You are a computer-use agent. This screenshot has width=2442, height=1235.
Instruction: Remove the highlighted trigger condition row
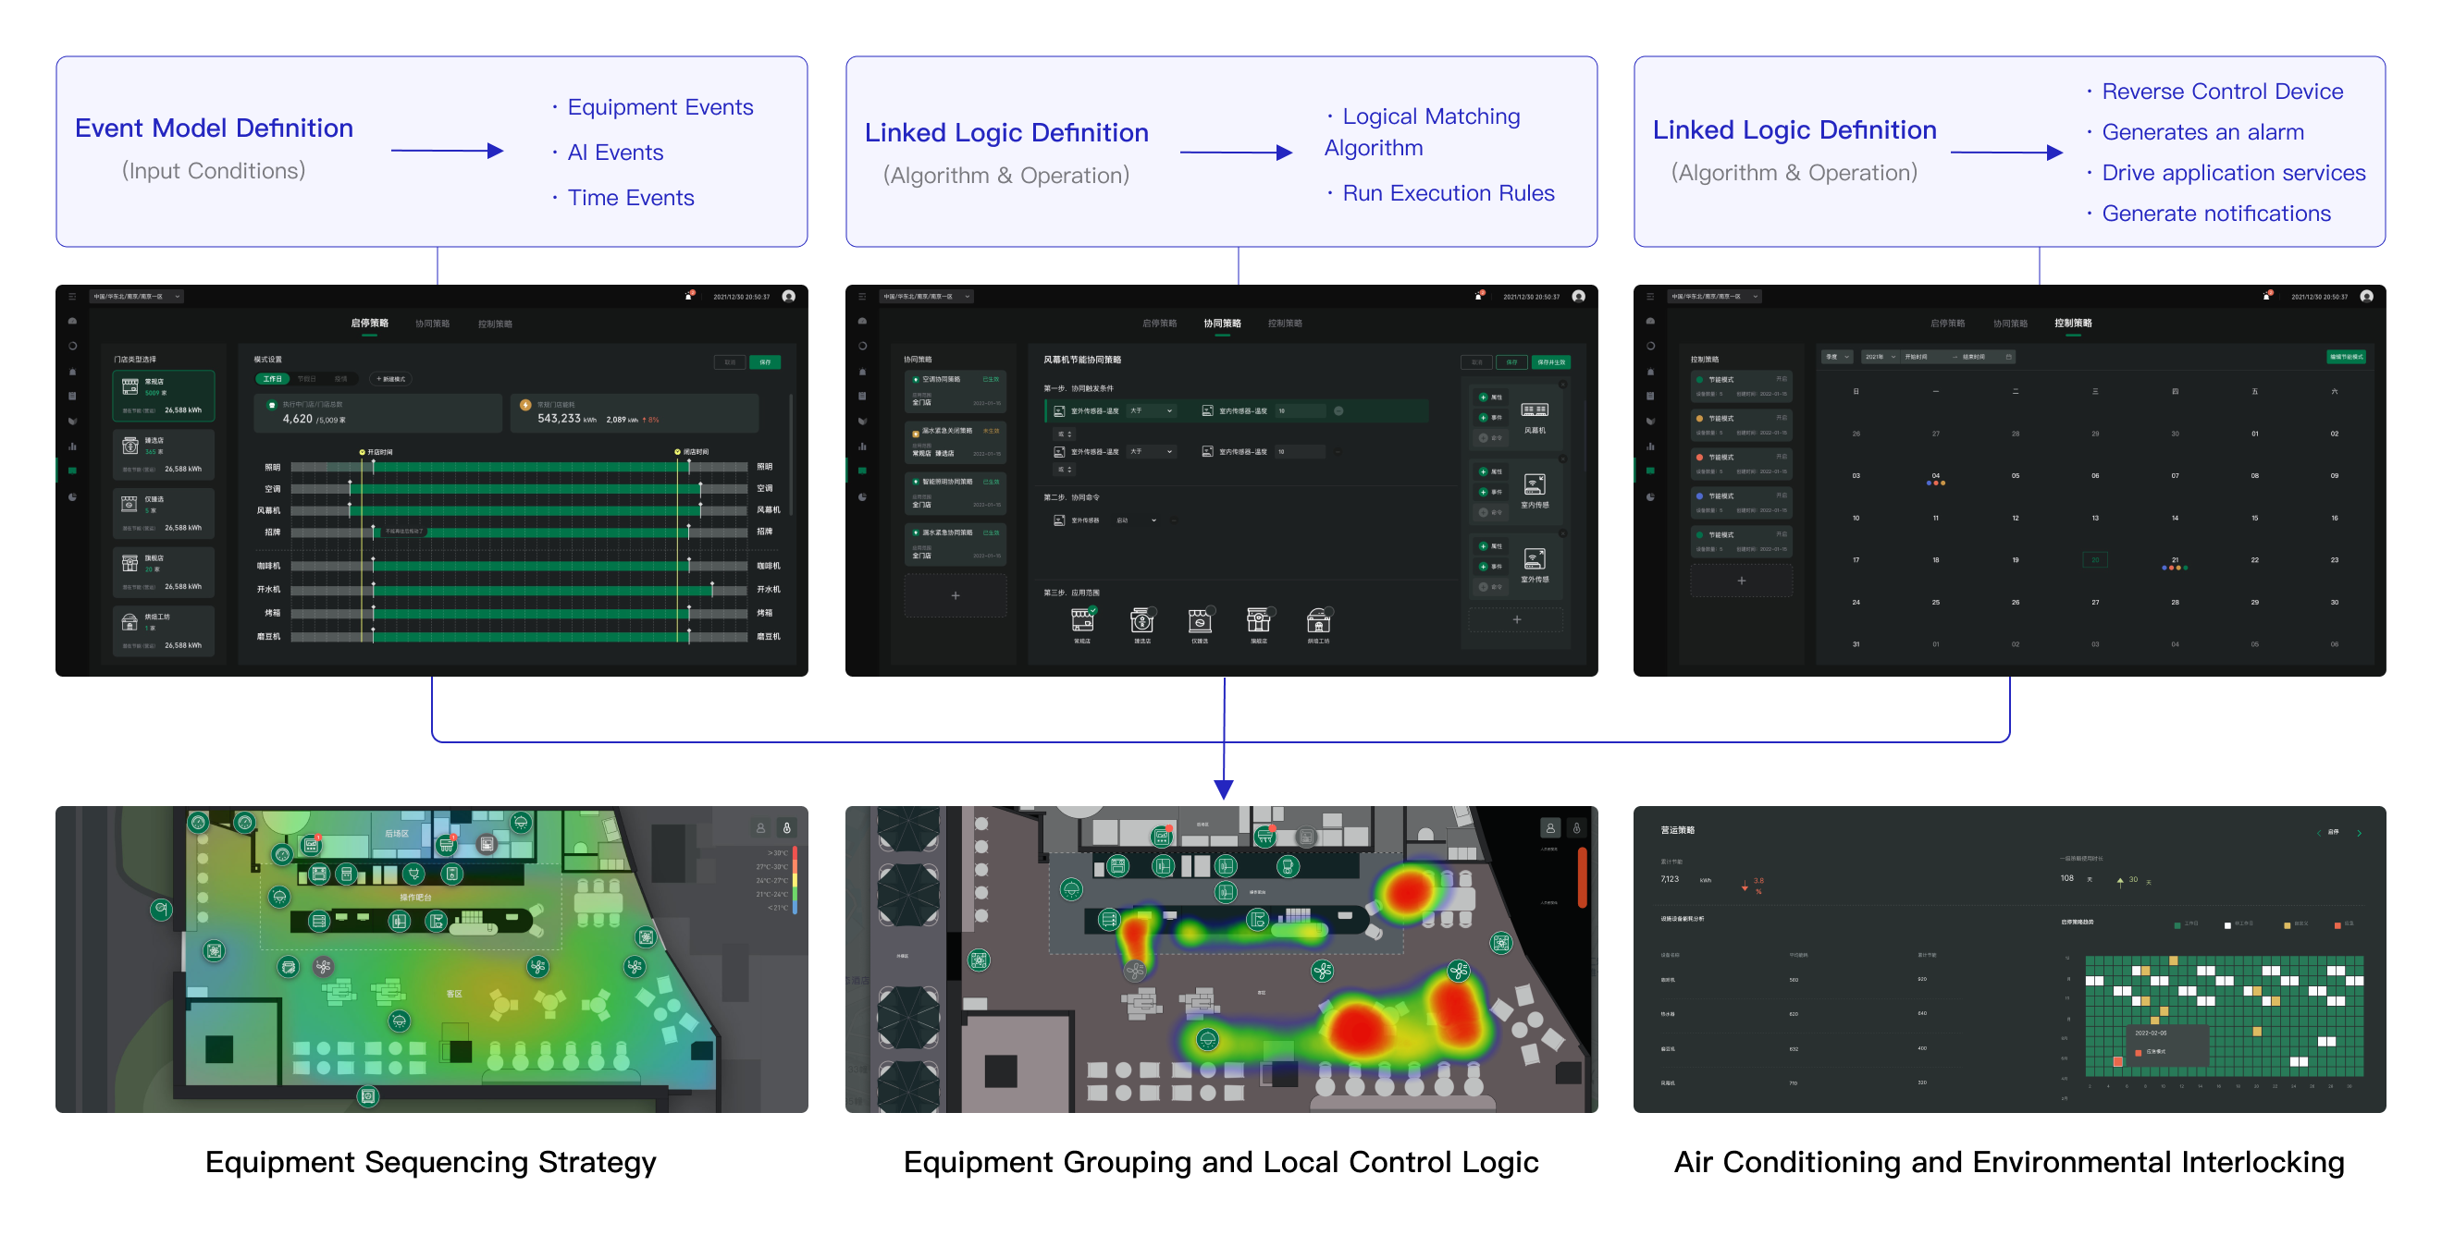point(1338,411)
